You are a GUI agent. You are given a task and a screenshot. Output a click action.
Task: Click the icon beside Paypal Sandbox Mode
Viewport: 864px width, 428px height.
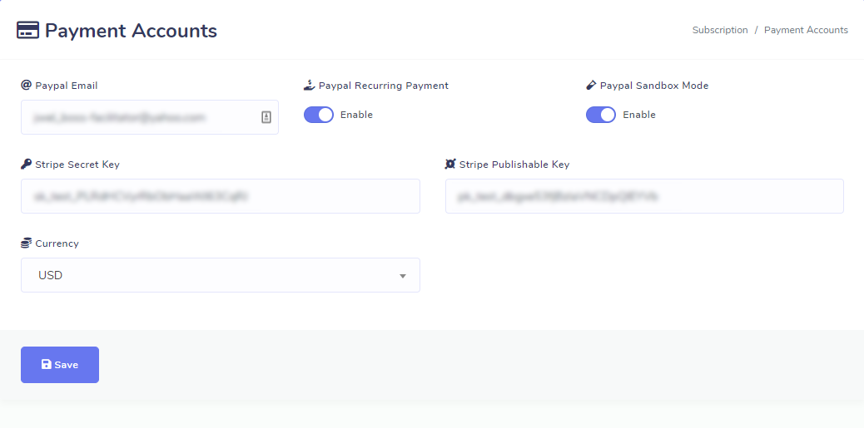pyautogui.click(x=591, y=85)
